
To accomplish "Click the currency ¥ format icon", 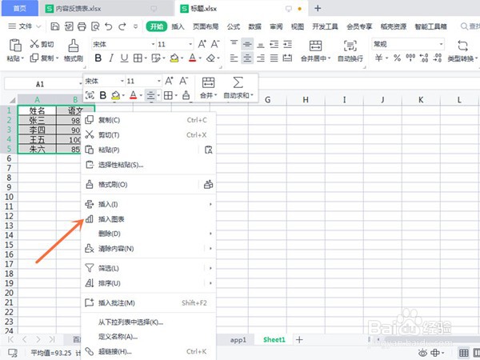I will [x=379, y=58].
